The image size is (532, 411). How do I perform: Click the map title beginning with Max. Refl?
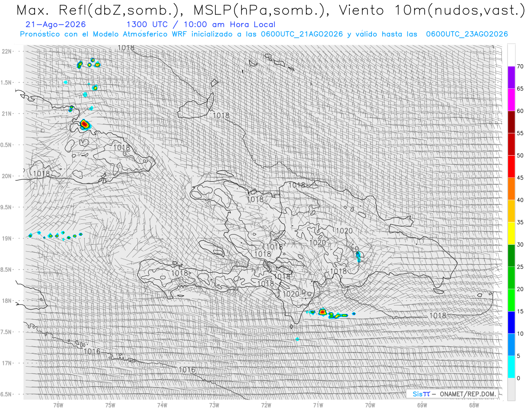[x=270, y=11]
